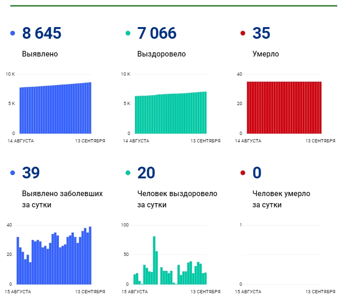340x297 pixels.
Task: Click 'Выявлено заболевших за сутки' label
Action: click(62, 199)
